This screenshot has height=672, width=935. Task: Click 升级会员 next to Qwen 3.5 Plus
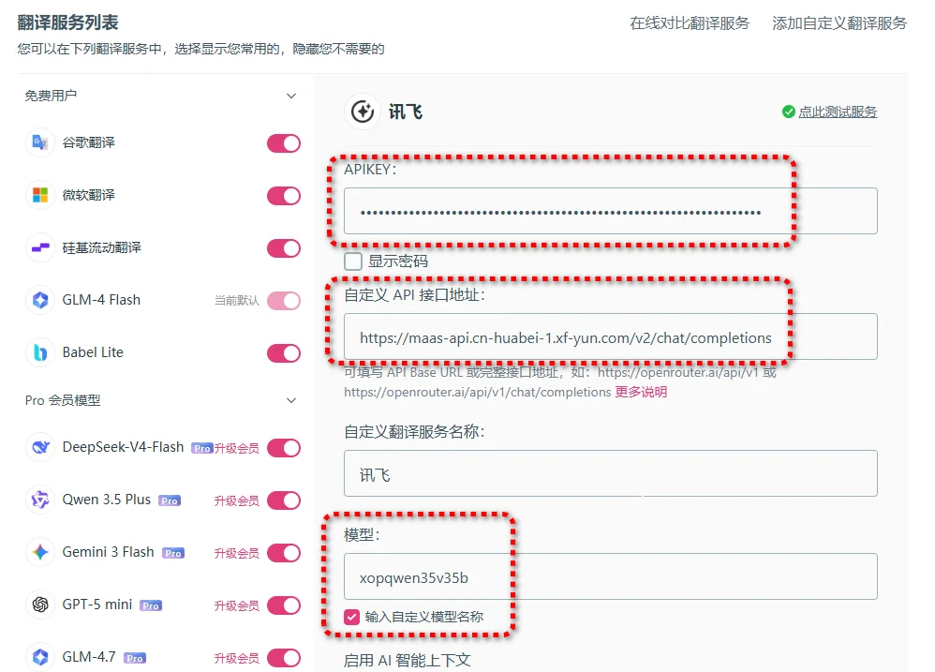tap(237, 500)
